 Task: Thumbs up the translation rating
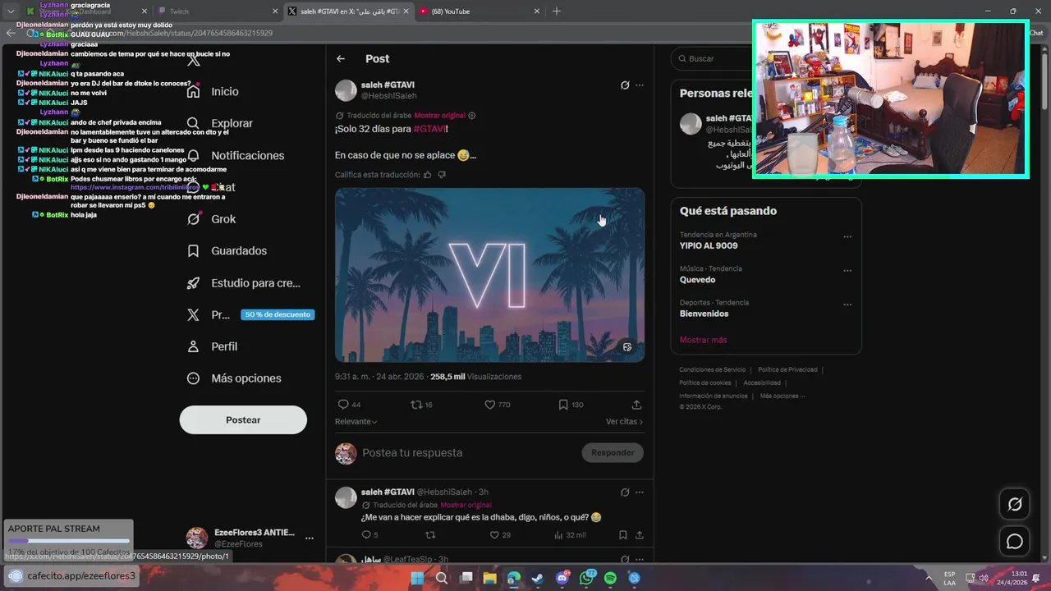pos(427,175)
